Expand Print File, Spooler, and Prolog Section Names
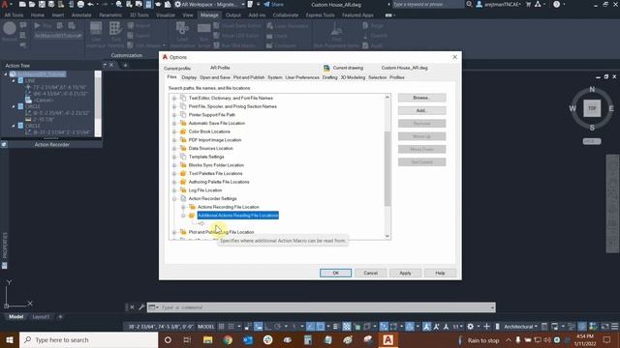 pos(174,106)
